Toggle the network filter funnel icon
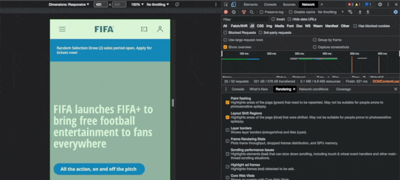400x180 pixels. pyautogui.click(x=244, y=12)
